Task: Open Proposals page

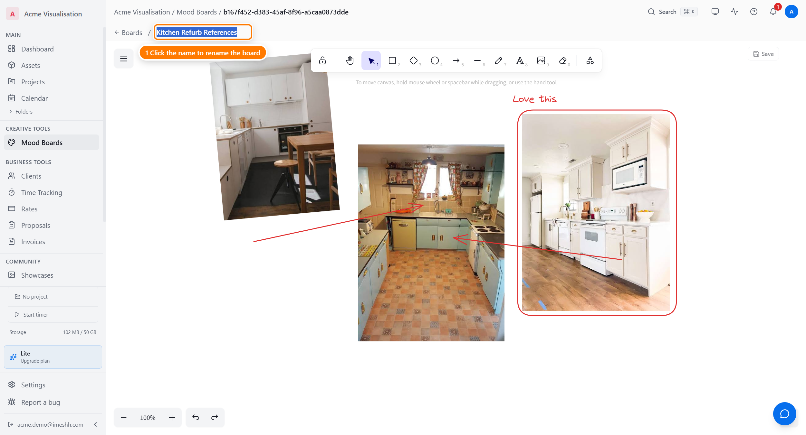Action: (52, 225)
